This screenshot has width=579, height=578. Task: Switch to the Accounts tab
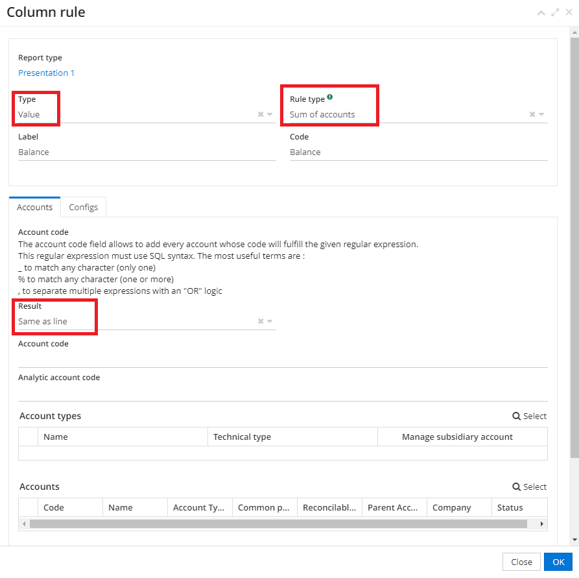35,207
